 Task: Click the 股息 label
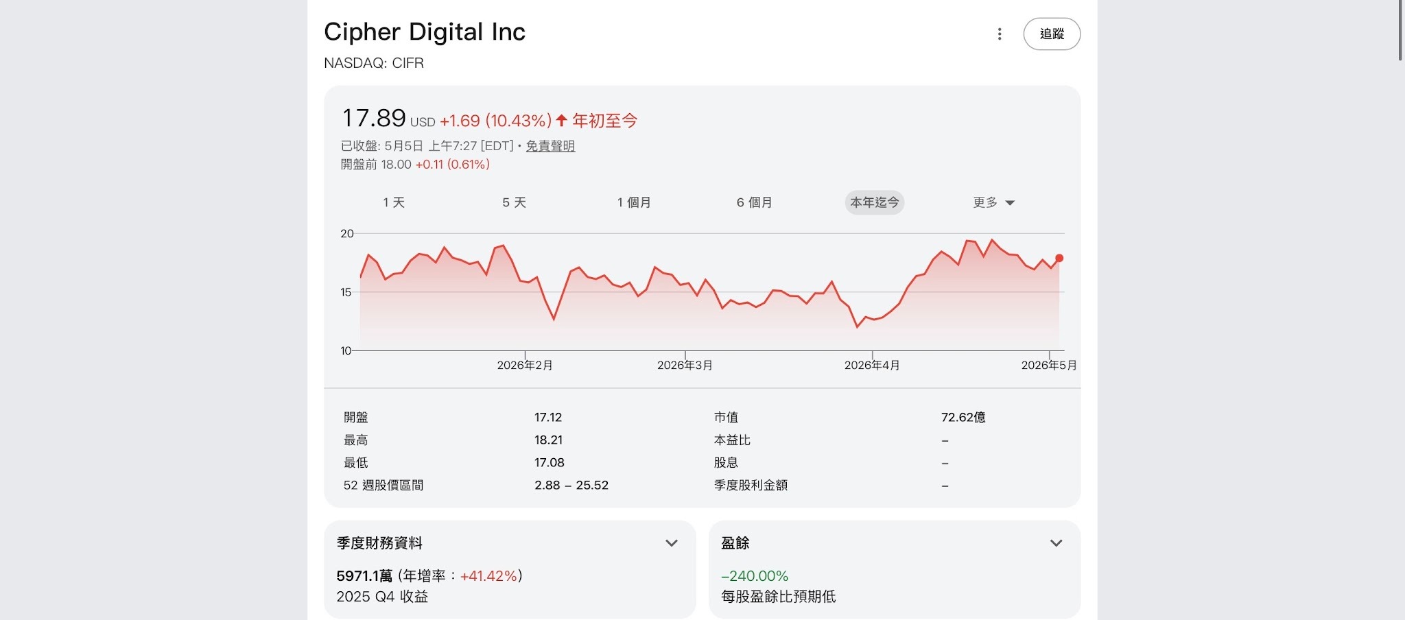point(726,462)
